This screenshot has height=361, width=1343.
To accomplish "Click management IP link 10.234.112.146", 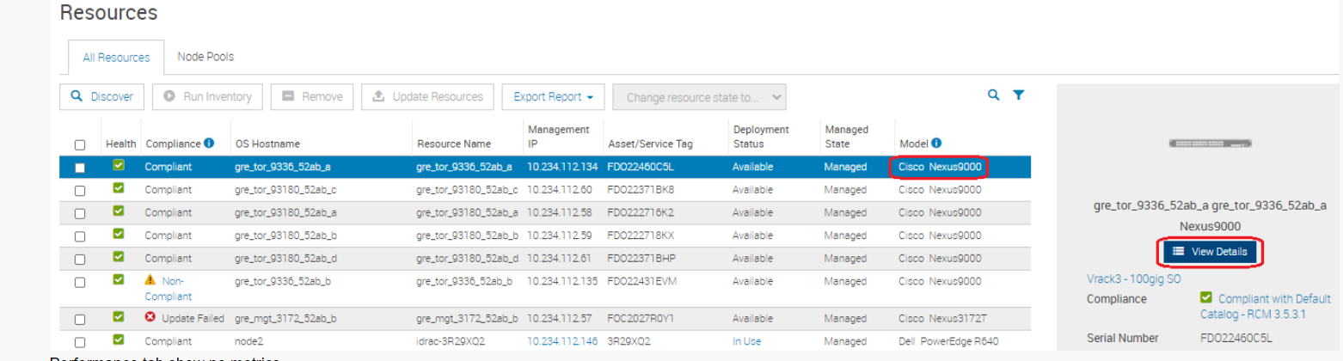I will pyautogui.click(x=561, y=340).
